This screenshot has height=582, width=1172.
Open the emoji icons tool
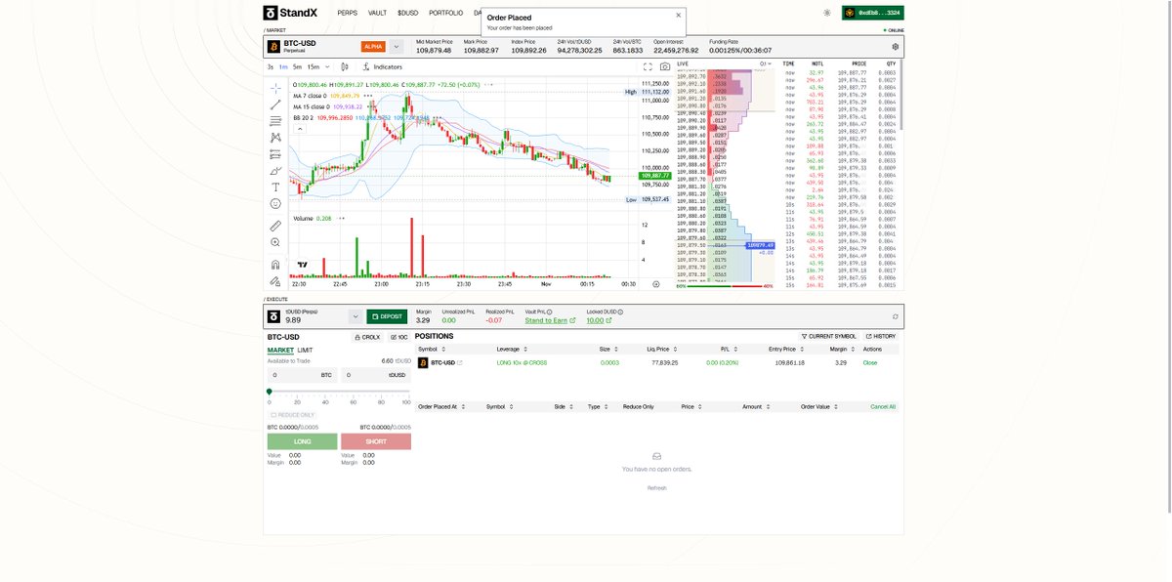coord(275,203)
